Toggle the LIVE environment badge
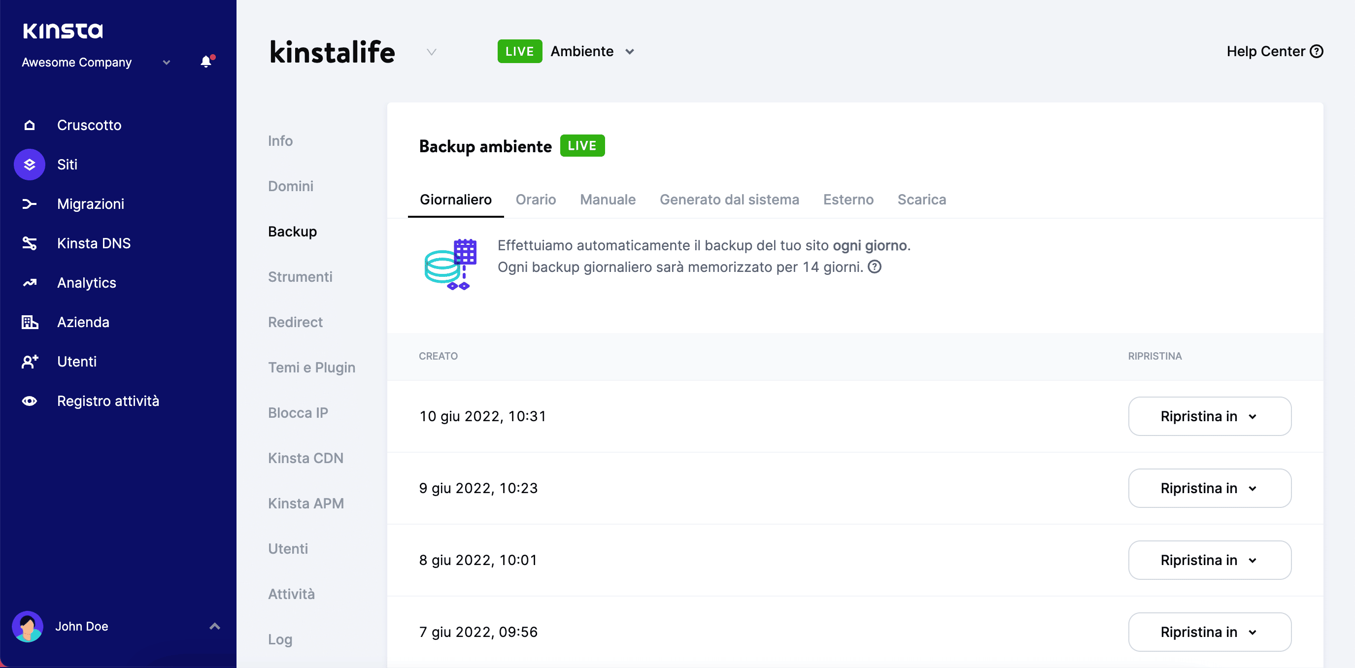 (519, 51)
